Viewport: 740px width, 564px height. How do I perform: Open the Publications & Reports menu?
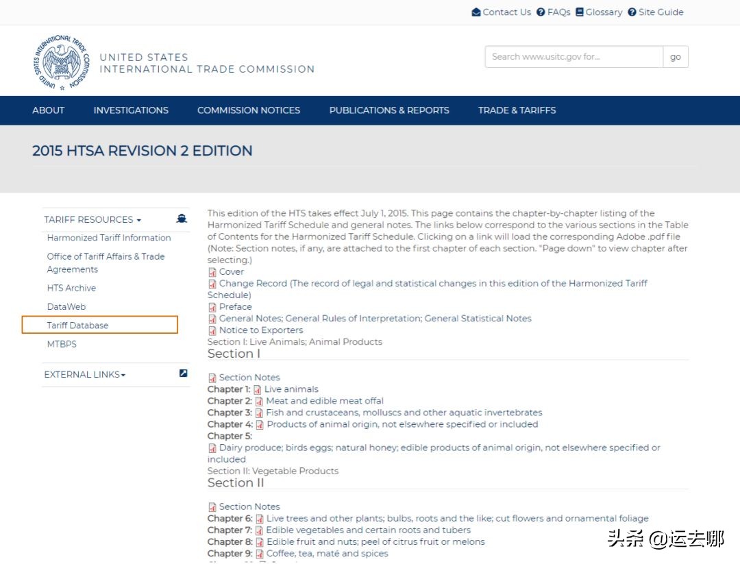coord(389,110)
